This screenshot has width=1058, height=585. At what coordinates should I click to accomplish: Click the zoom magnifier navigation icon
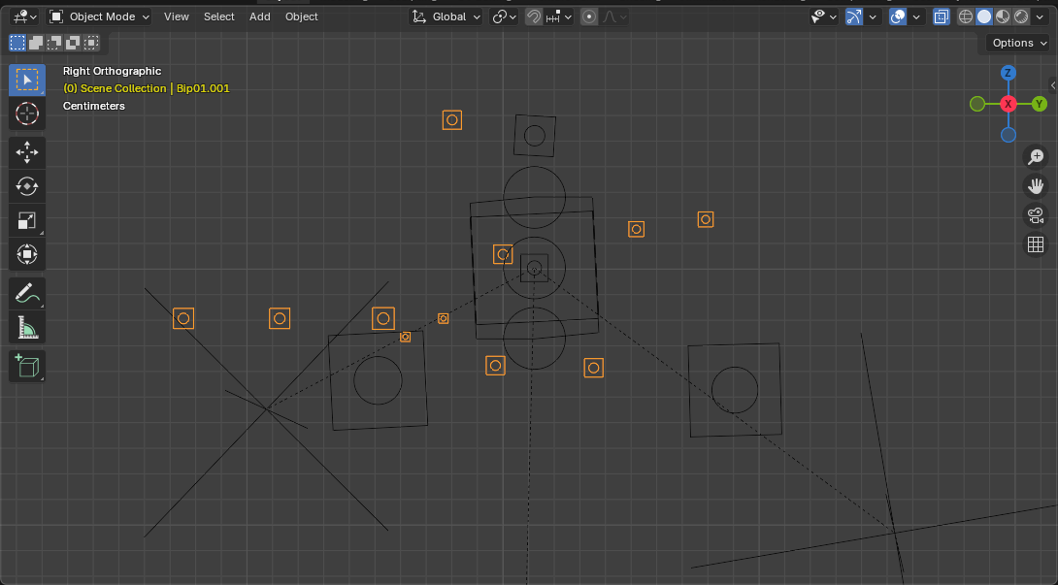click(x=1036, y=156)
